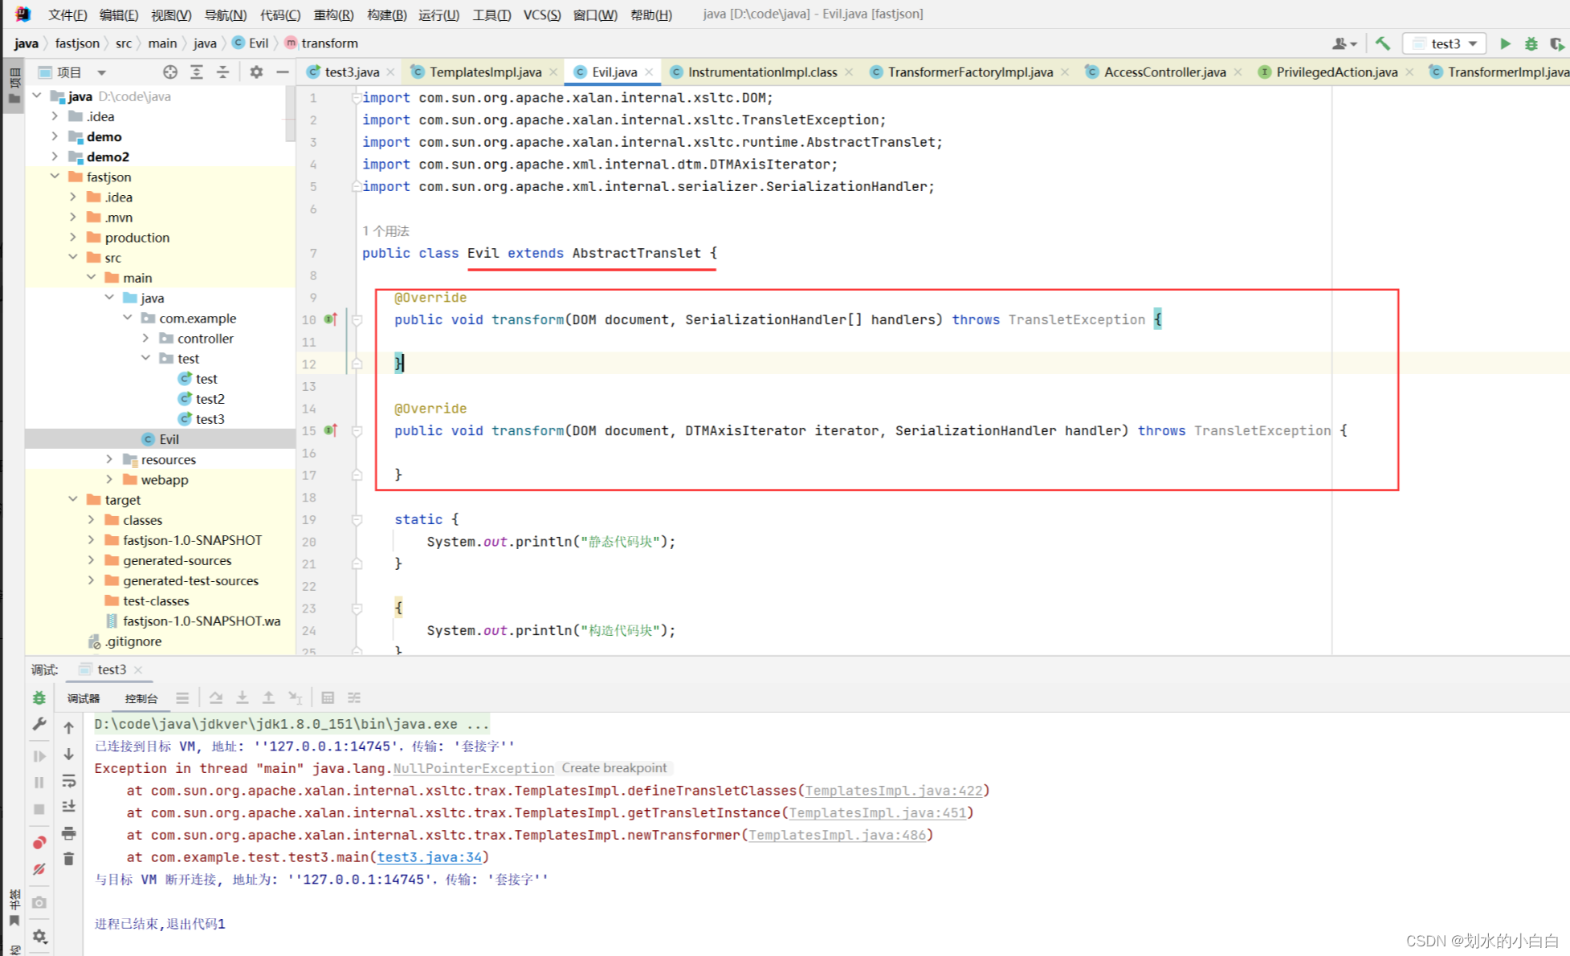Image resolution: width=1570 pixels, height=956 pixels.
Task: Click Create breakpoint link in console
Action: pos(614,768)
